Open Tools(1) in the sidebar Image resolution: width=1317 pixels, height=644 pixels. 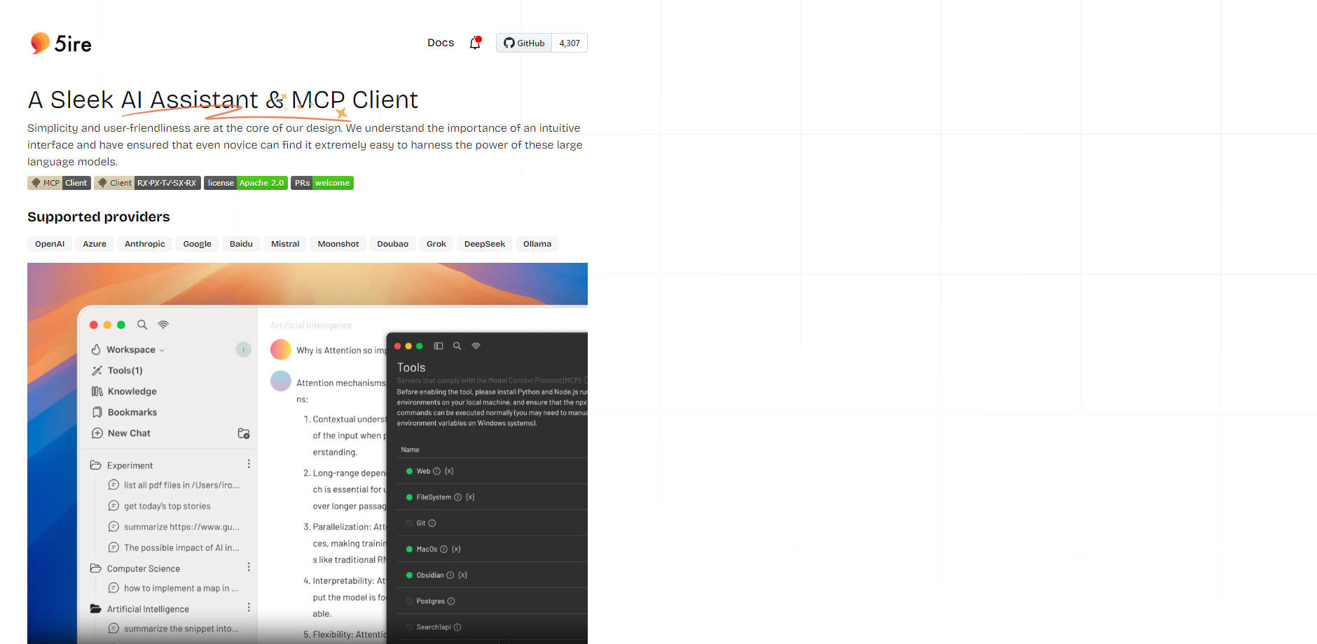tap(125, 371)
